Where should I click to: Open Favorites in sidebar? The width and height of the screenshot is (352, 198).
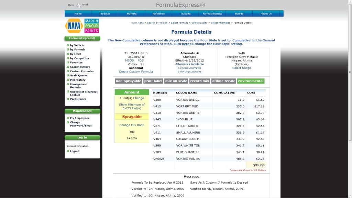76,63
